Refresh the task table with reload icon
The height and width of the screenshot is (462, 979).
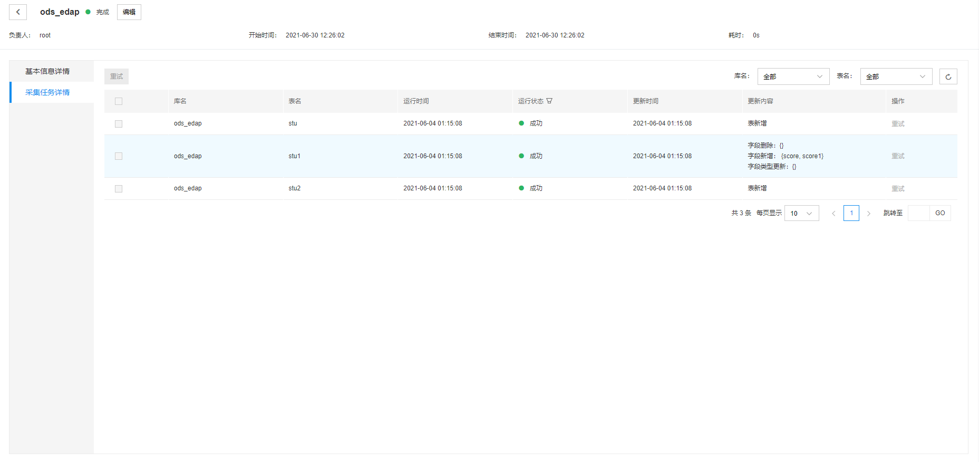coord(948,76)
